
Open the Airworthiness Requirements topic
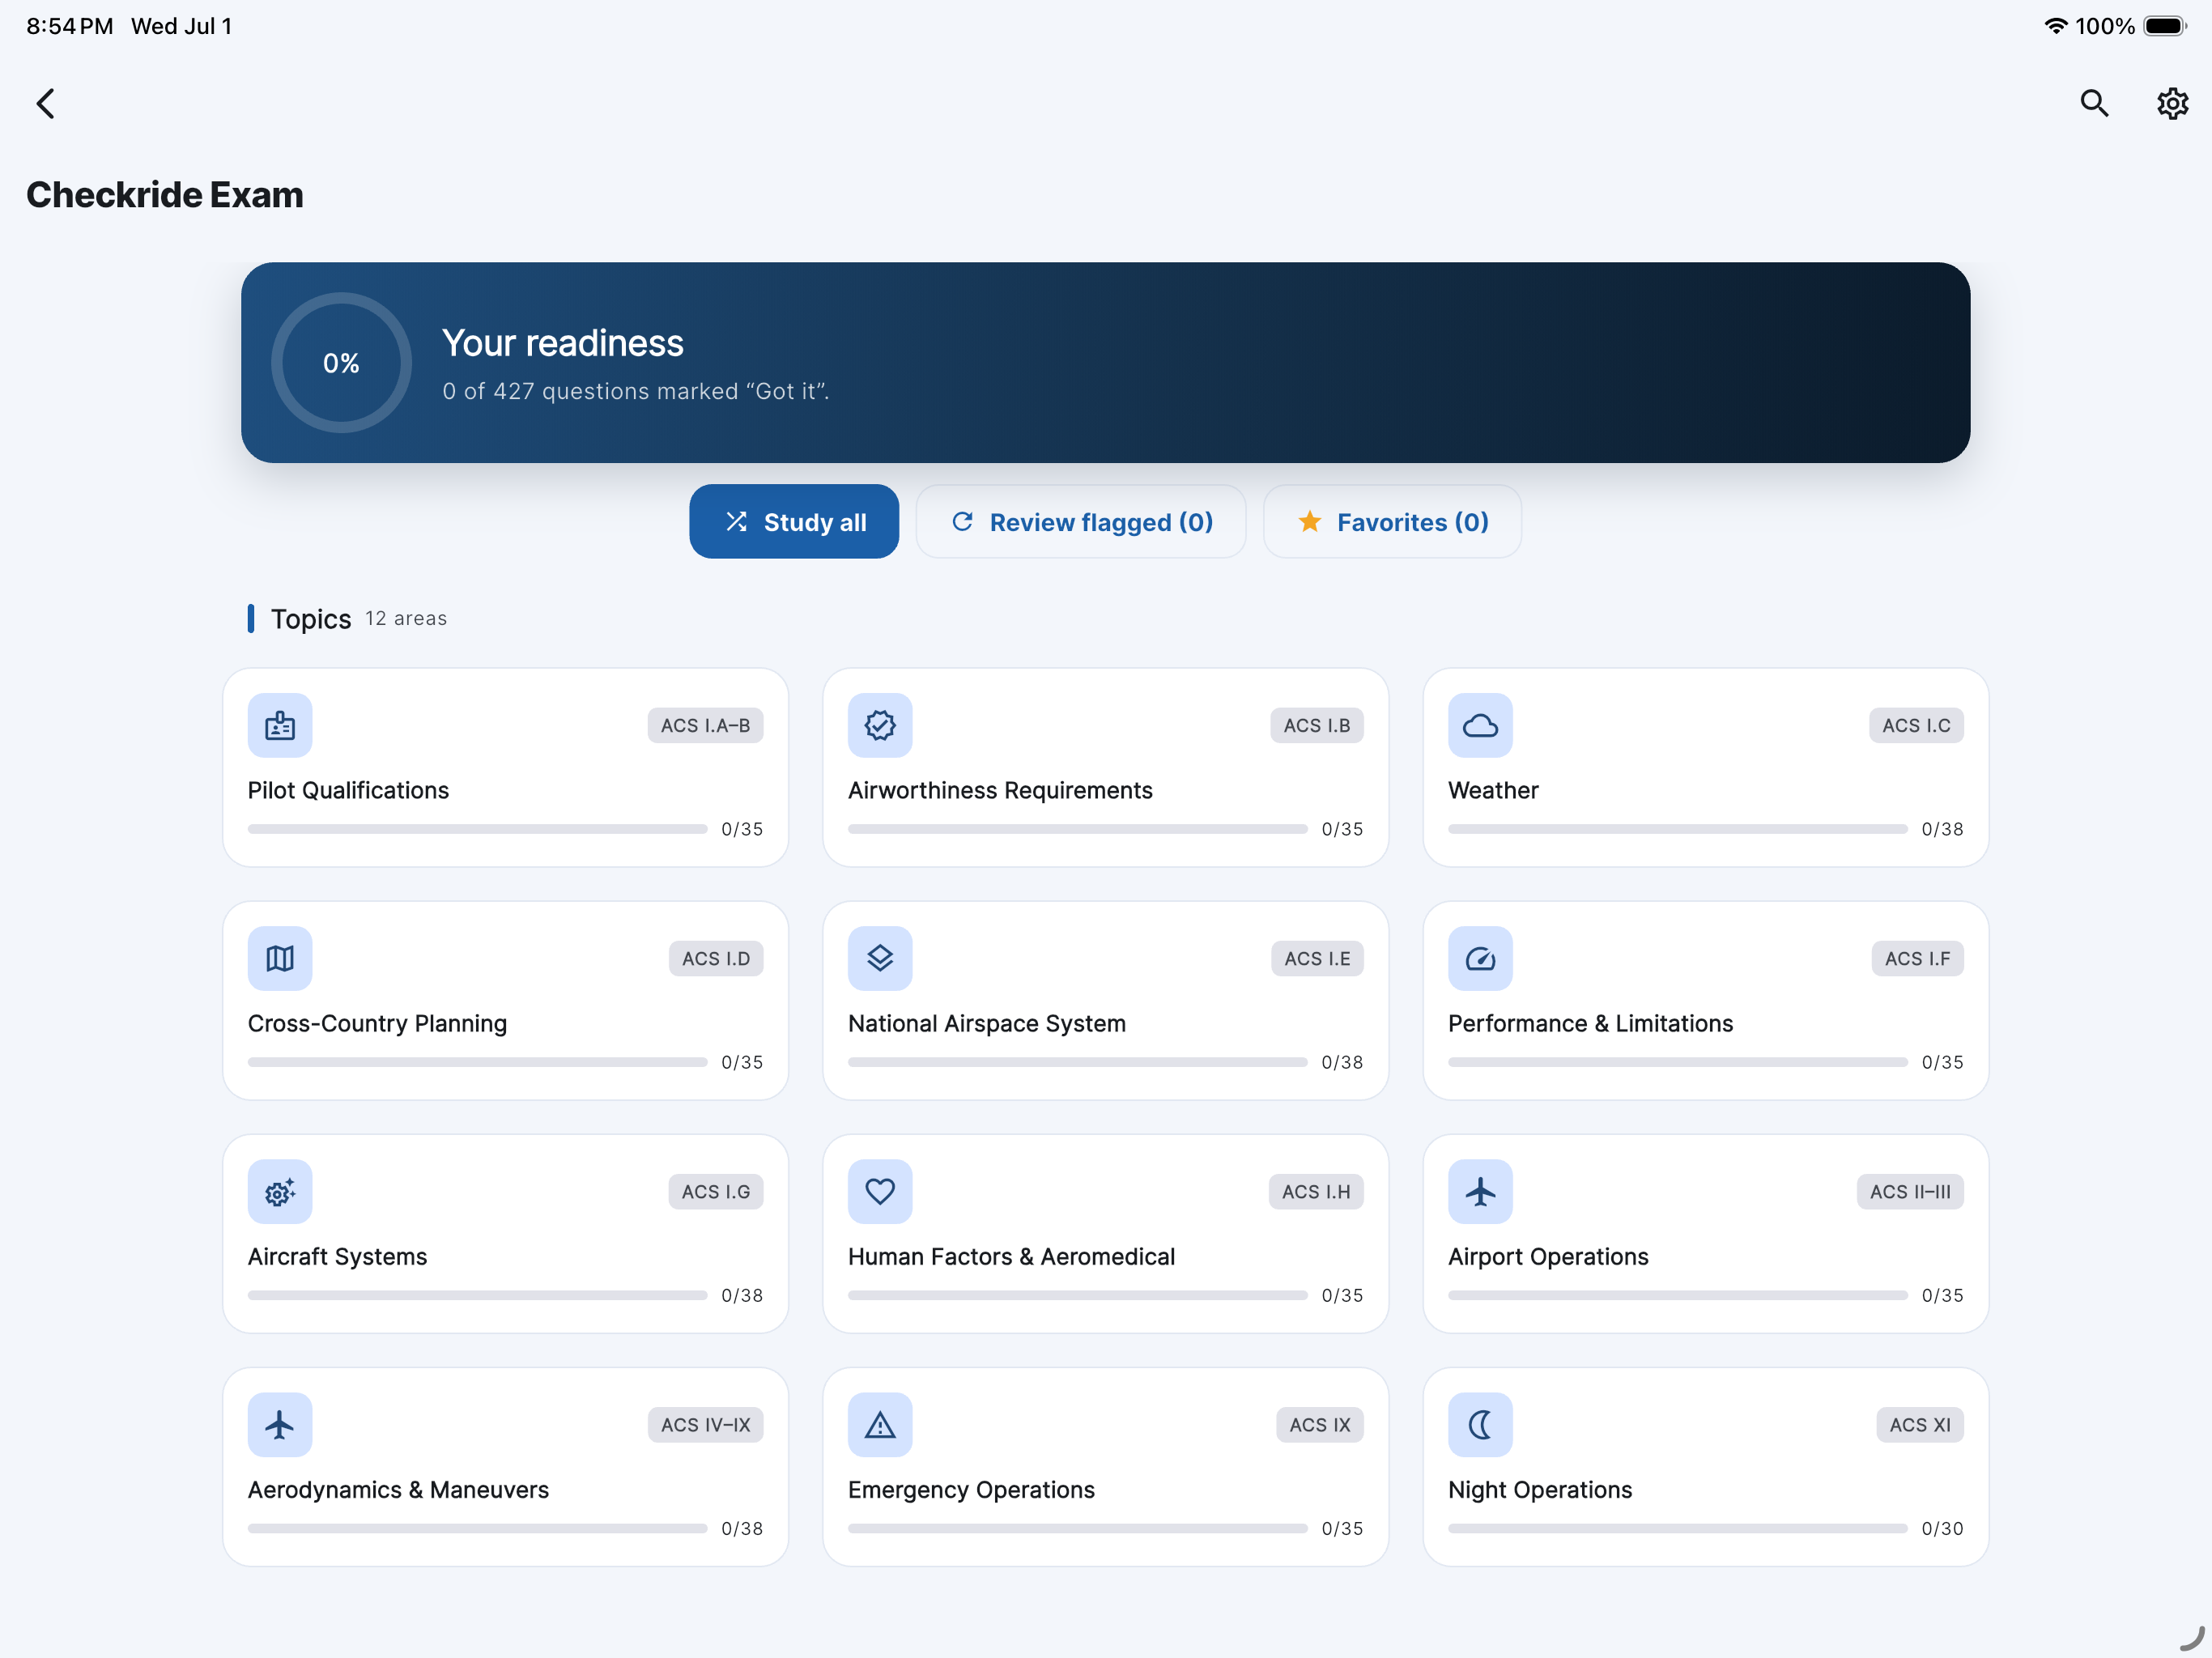pos(1106,767)
